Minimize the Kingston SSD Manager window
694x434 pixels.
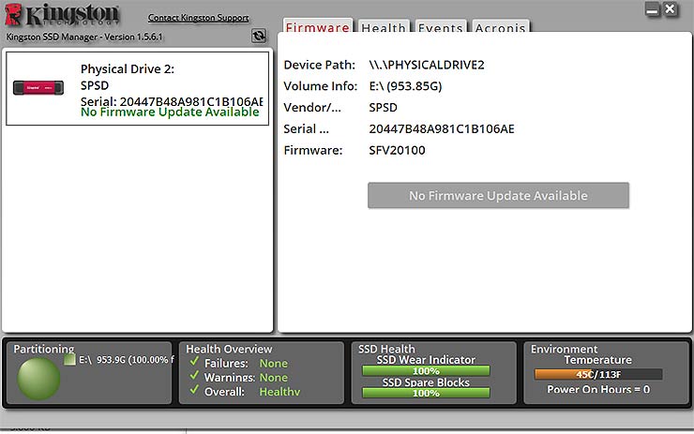(x=652, y=9)
